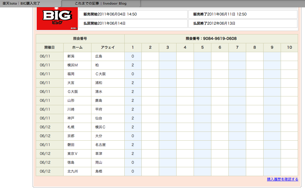Click the 北九州 home team cell
Viewport: 305px width, 190px height.
[77, 171]
